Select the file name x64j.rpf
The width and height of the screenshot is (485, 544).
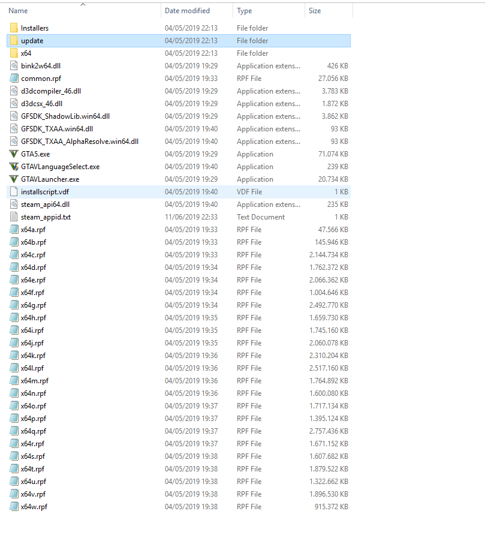32,343
